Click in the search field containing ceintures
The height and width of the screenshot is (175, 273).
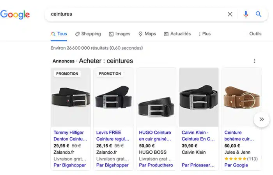133,14
